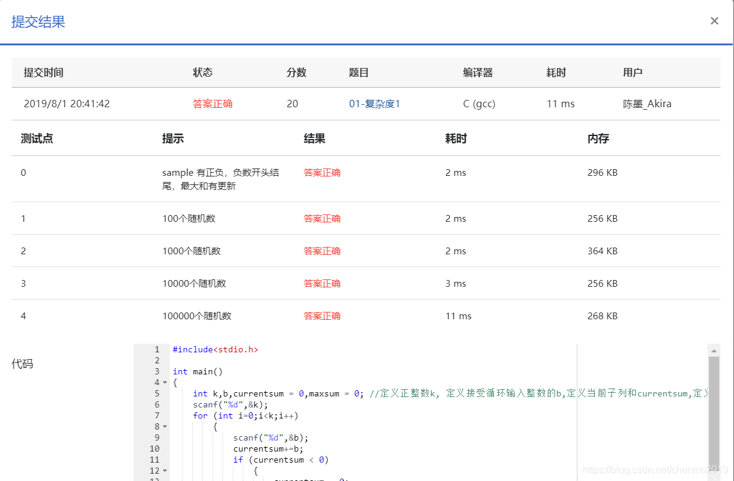Open the 01-复杂度1 problem link

(374, 104)
